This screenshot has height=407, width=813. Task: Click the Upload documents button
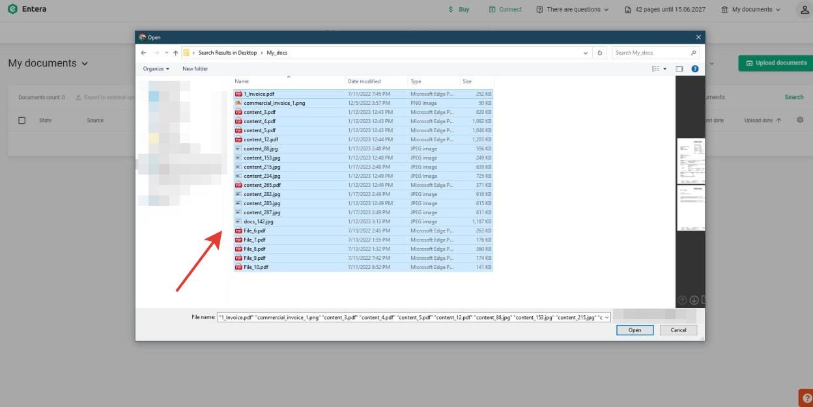pyautogui.click(x=775, y=63)
